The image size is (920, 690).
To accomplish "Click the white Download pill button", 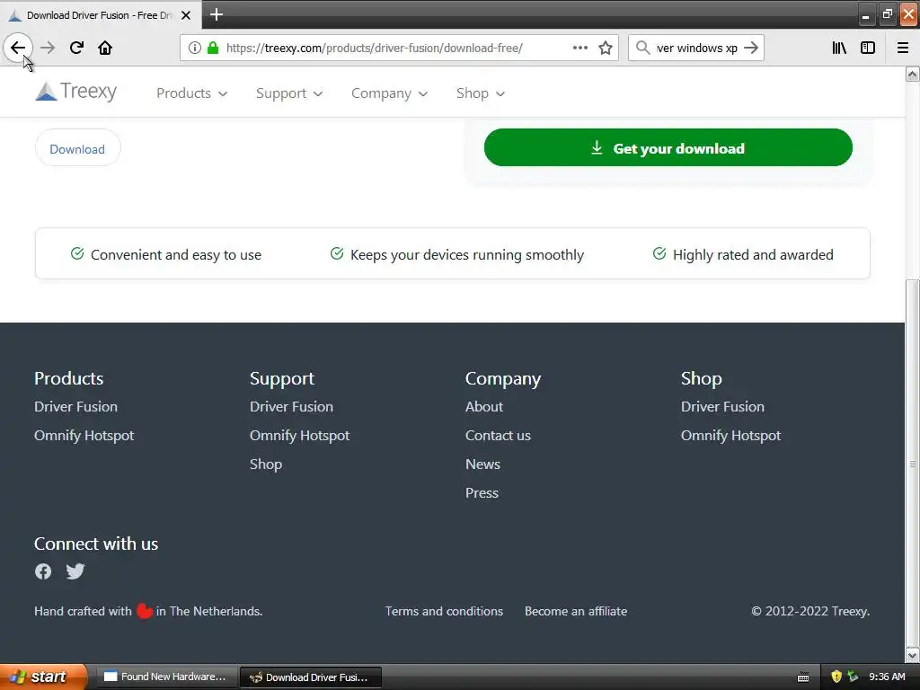I will (x=77, y=148).
